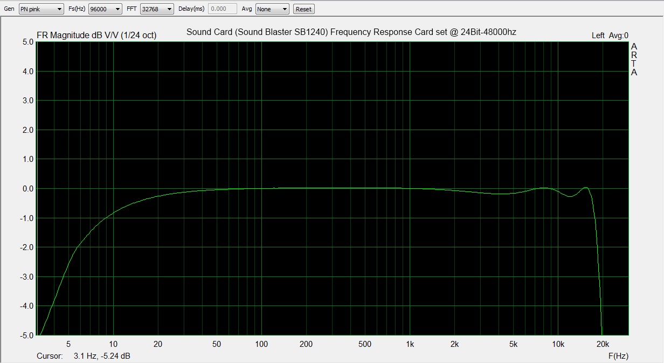Click the 3.0 y-axis value
This screenshot has width=664, height=363.
28,101
